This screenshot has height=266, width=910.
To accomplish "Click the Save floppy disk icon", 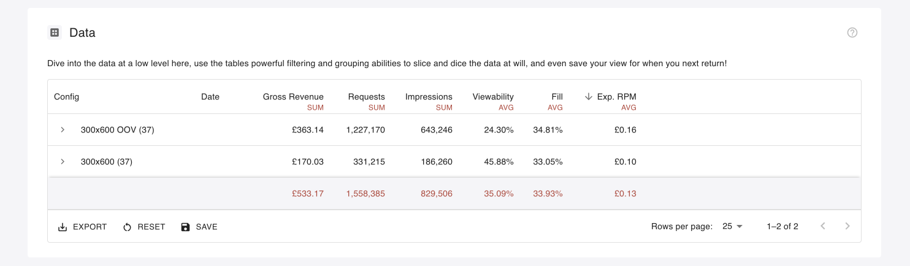I will (185, 227).
